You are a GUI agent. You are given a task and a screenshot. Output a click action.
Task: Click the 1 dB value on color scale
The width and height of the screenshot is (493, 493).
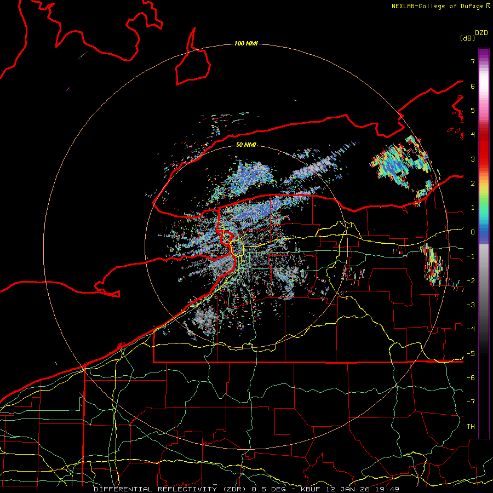pyautogui.click(x=473, y=208)
